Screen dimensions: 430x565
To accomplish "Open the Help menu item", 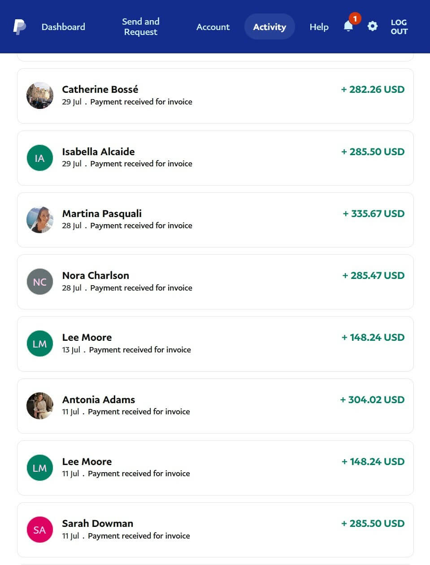I will (319, 27).
